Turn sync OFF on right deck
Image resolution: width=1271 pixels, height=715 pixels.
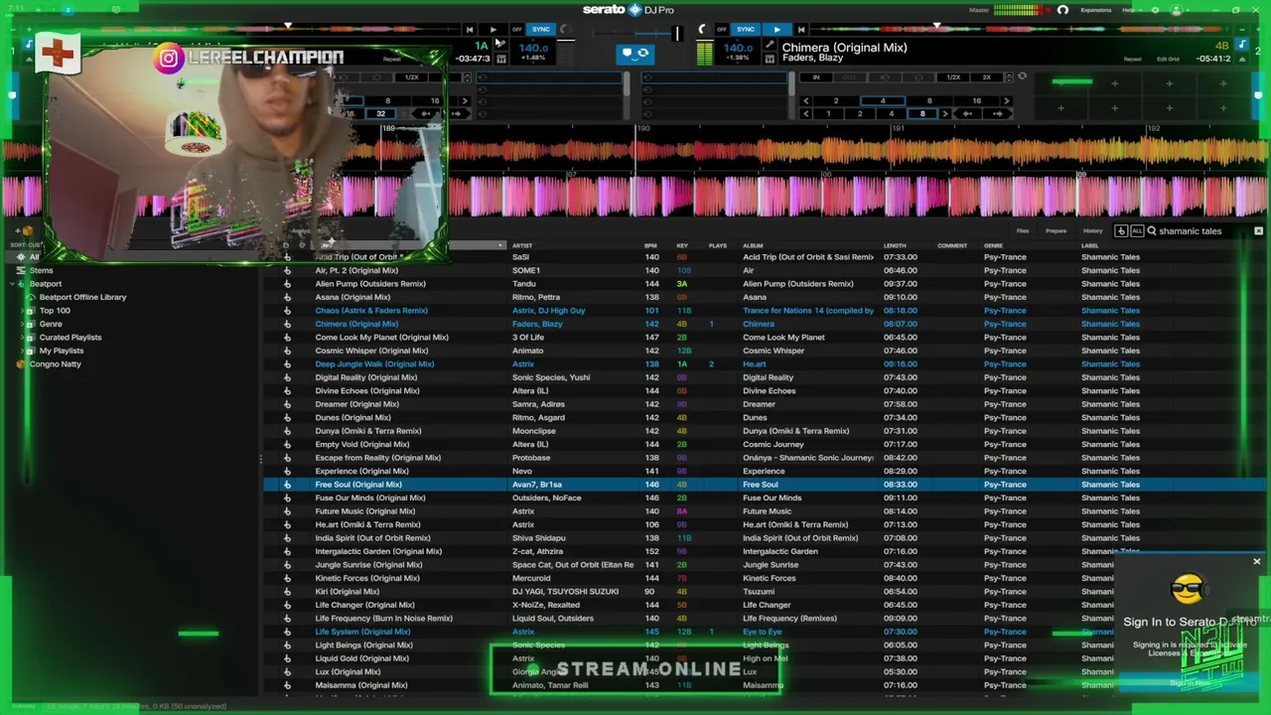[722, 30]
